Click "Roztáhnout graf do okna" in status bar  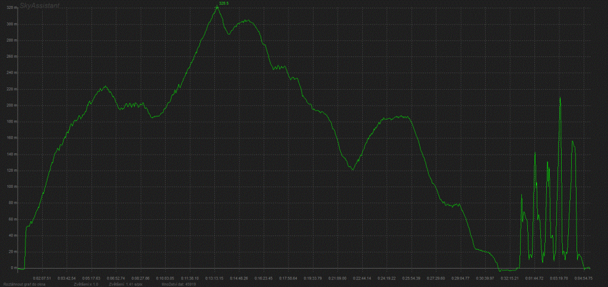coord(26,284)
